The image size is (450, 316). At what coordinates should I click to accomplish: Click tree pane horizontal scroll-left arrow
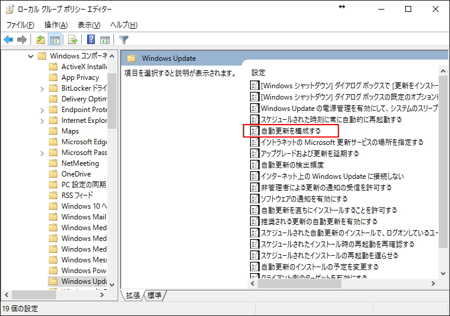coord(7,295)
